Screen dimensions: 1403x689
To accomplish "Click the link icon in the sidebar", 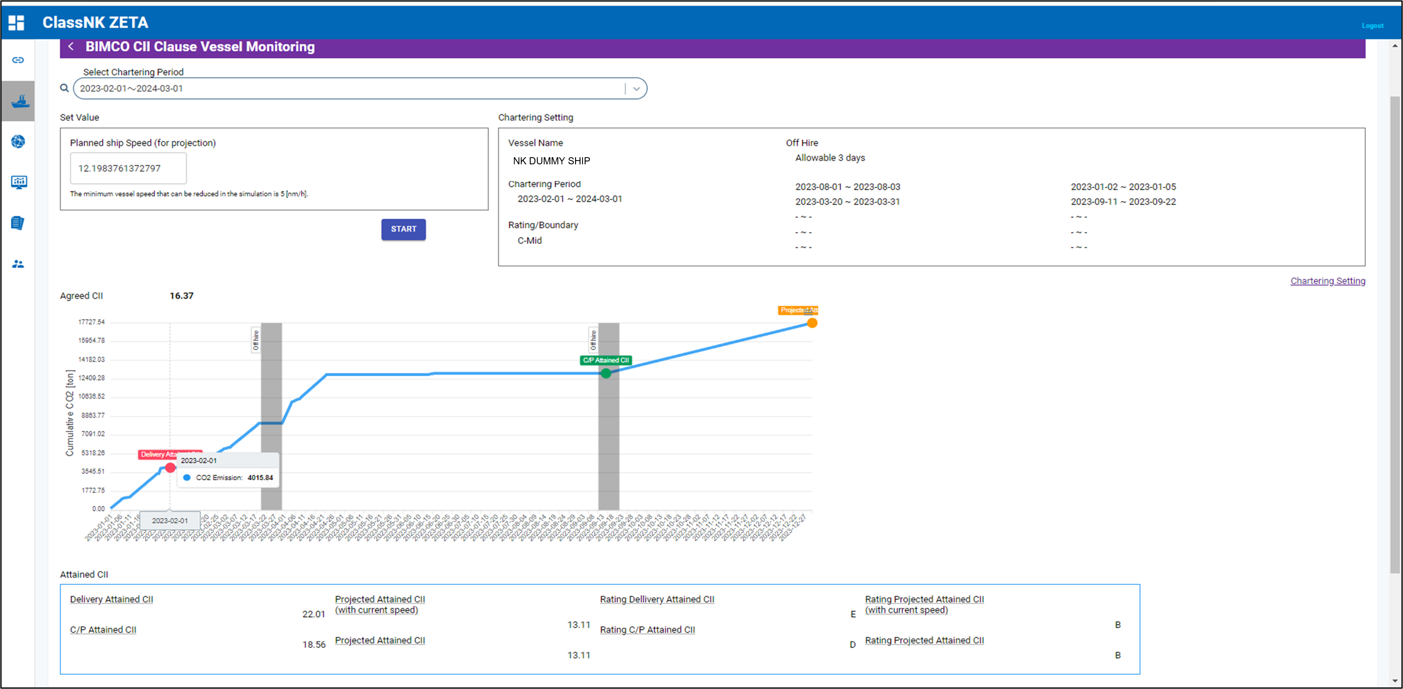I will coord(18,60).
